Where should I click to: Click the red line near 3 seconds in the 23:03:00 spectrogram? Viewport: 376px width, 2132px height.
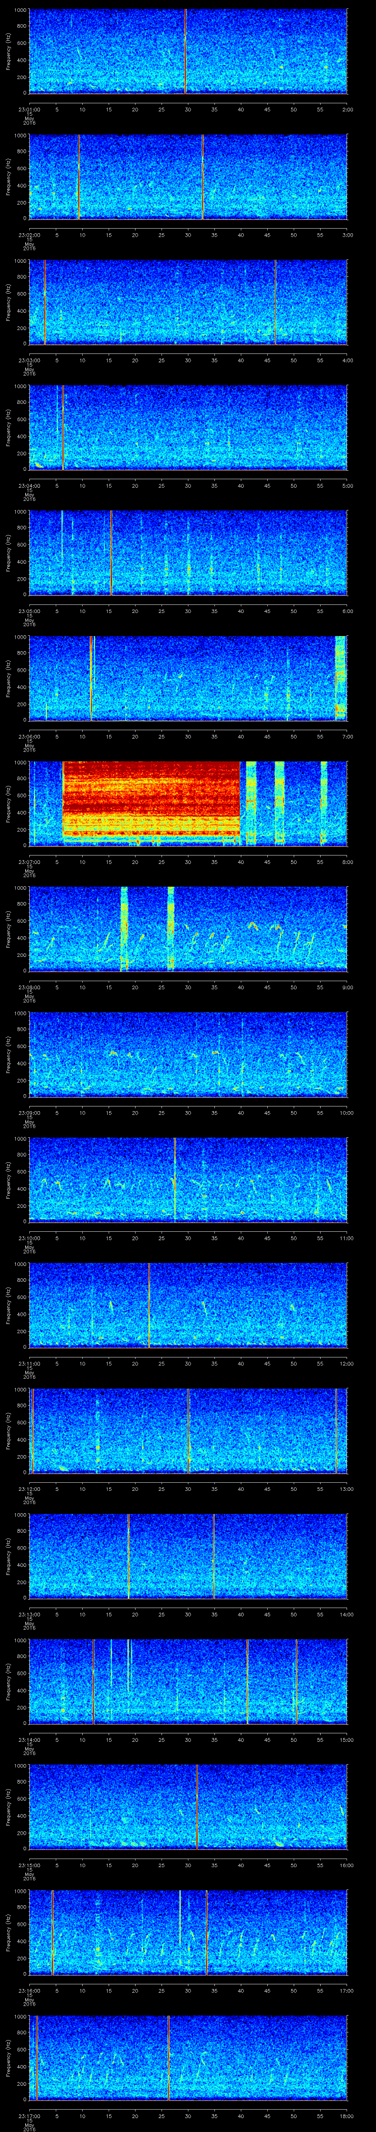(45, 302)
